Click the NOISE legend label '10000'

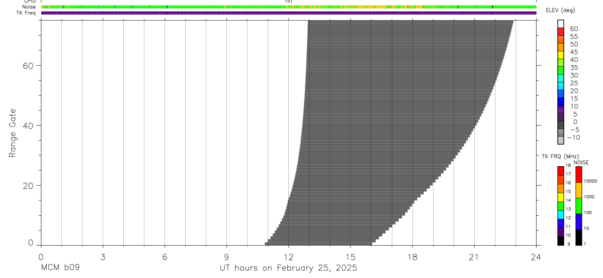click(590, 181)
